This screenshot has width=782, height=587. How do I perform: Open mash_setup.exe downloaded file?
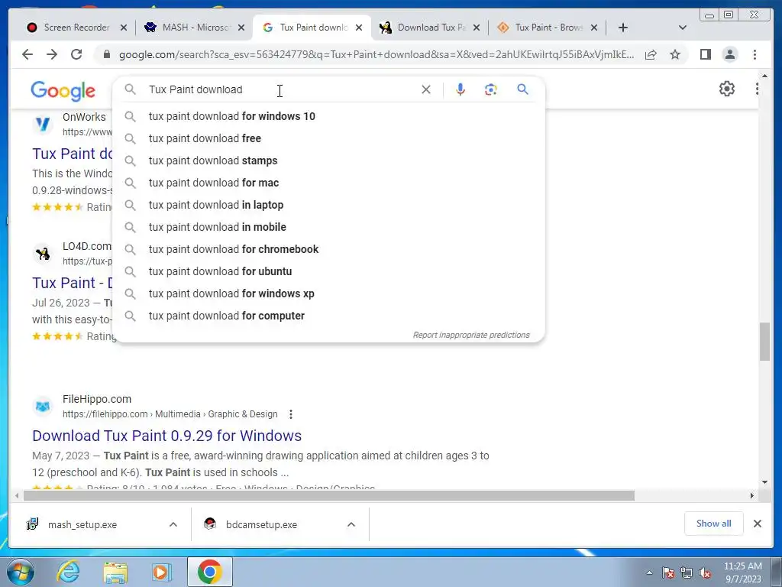point(82,524)
